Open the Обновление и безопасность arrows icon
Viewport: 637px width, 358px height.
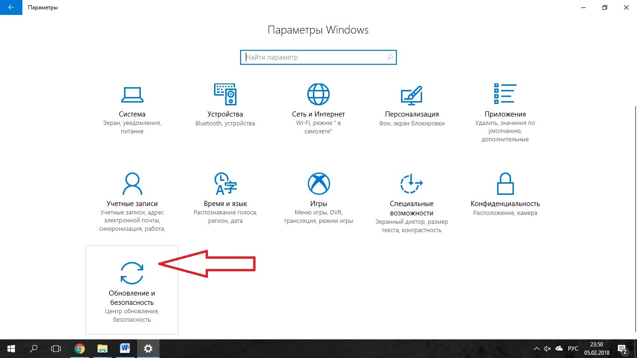(x=132, y=273)
